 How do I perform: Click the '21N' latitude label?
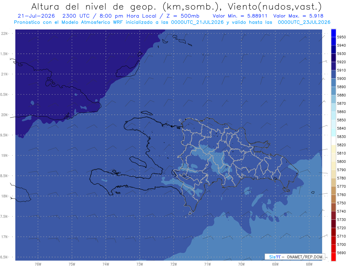point(4,74)
